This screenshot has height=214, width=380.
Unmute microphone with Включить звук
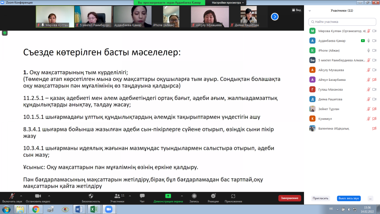12,196
